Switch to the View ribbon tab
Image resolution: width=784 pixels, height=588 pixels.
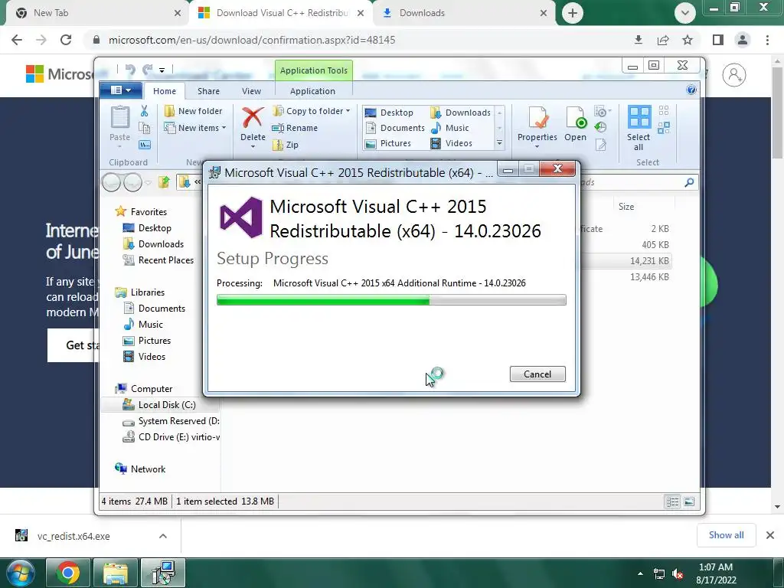tap(251, 91)
